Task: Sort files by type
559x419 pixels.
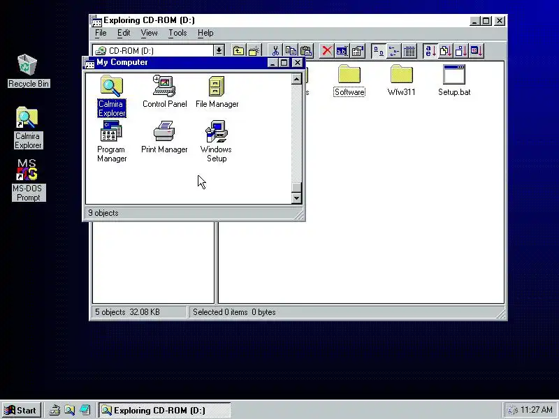Action: (446, 51)
